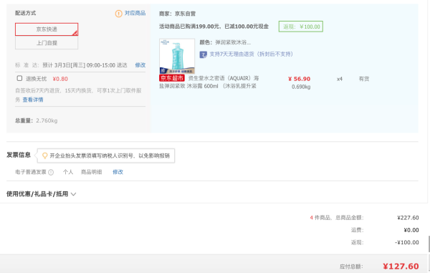The width and height of the screenshot is (430, 273).
Task: Click the 颜色: 弹润紧致沐浴 text
Action: click(x=225, y=42)
